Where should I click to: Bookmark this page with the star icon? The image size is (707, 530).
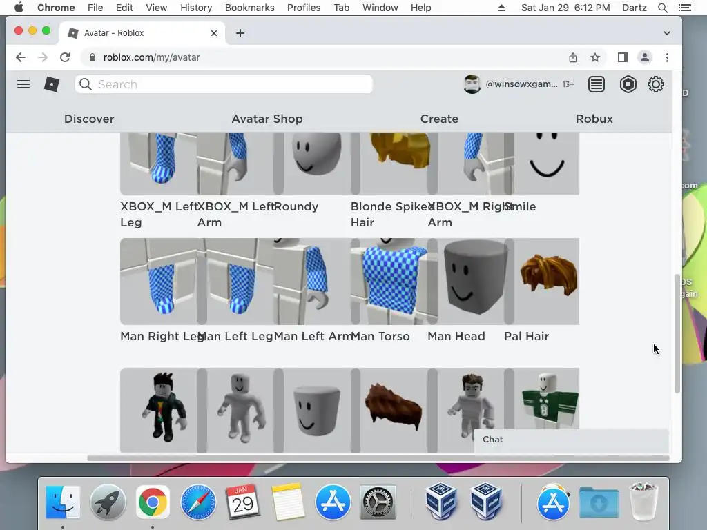[x=595, y=57]
